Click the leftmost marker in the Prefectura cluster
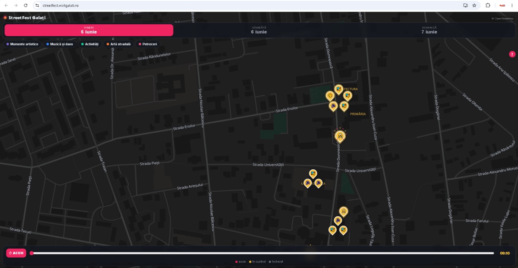Image resolution: width=518 pixels, height=268 pixels. 330,96
